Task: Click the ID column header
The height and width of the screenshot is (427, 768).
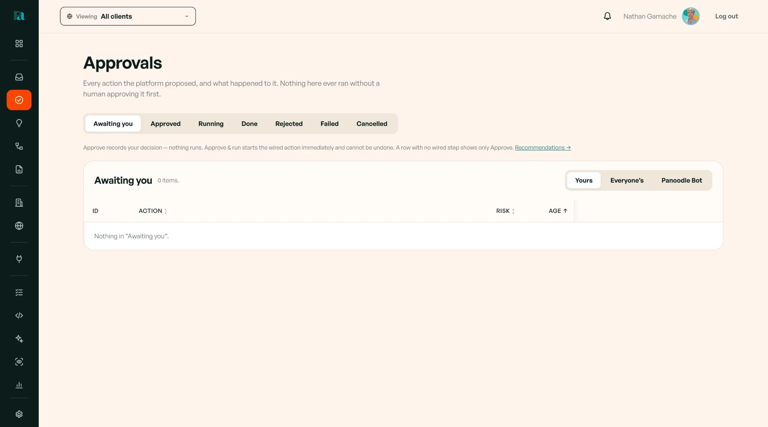Action: click(95, 211)
